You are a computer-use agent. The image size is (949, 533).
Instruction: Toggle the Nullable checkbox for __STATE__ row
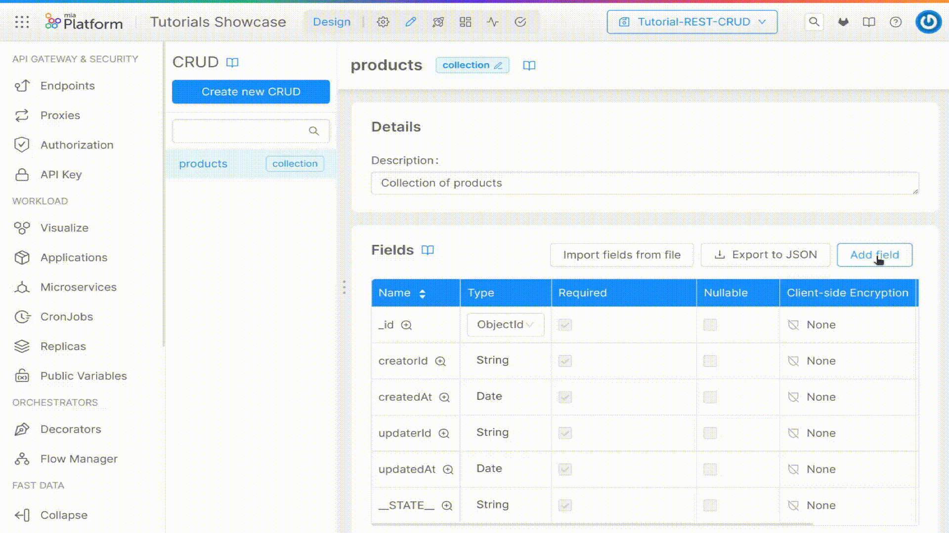point(710,505)
